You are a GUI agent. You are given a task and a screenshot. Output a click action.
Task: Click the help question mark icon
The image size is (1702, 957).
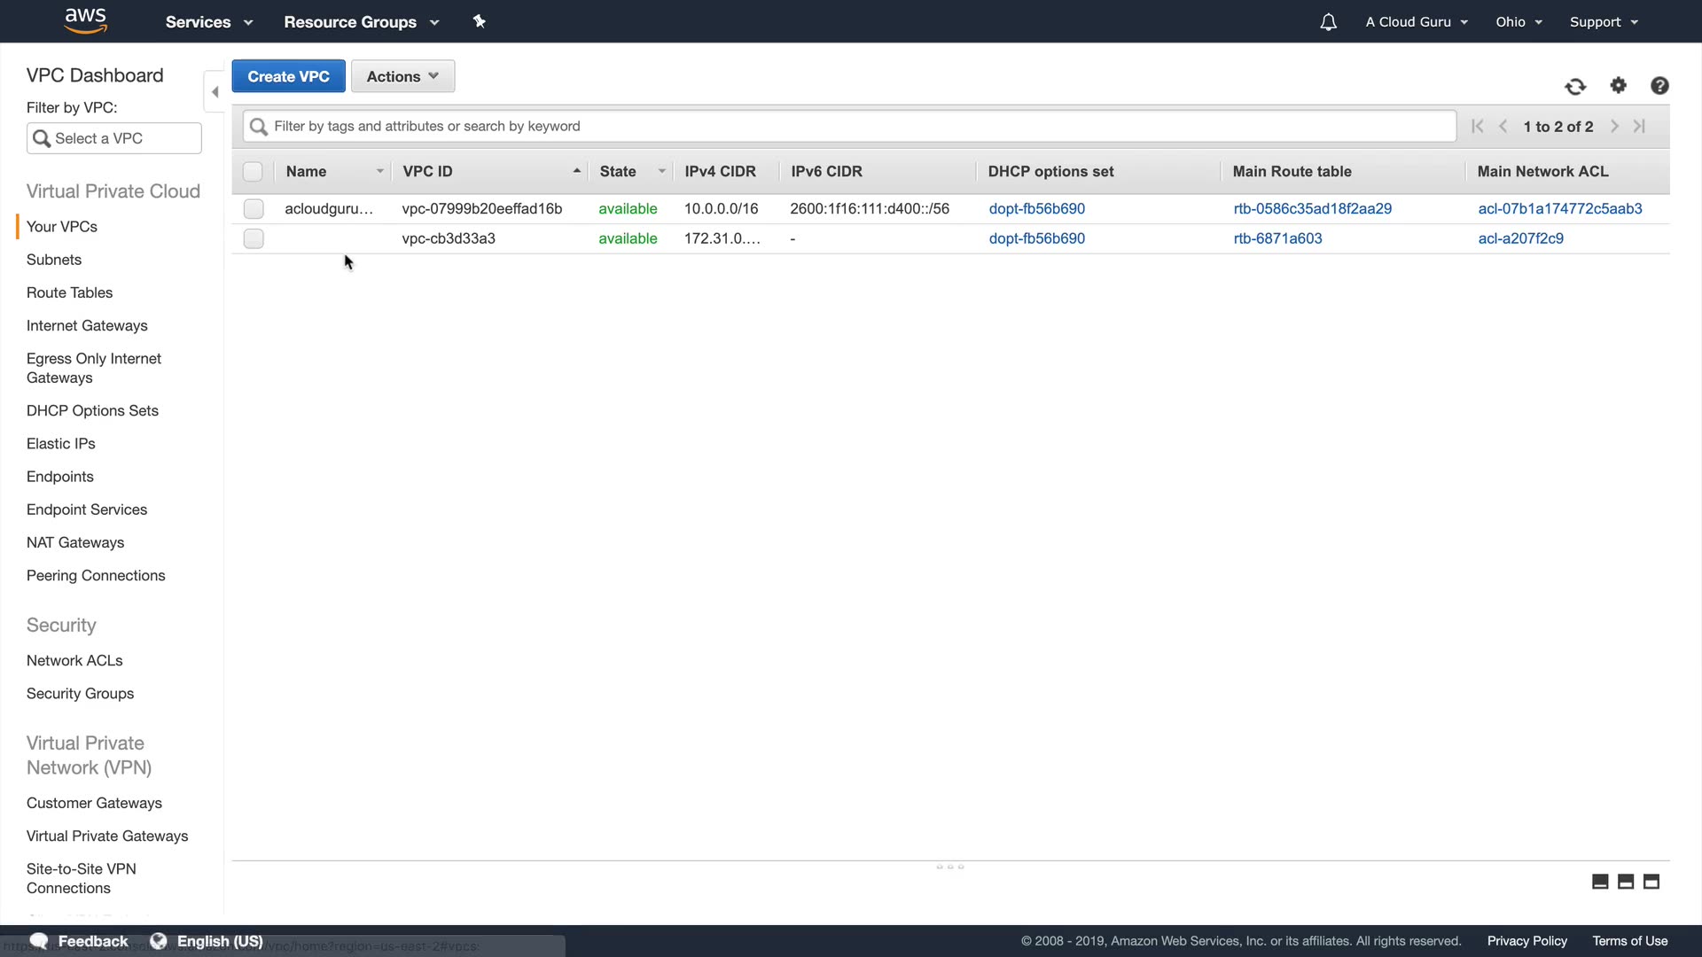(x=1659, y=85)
